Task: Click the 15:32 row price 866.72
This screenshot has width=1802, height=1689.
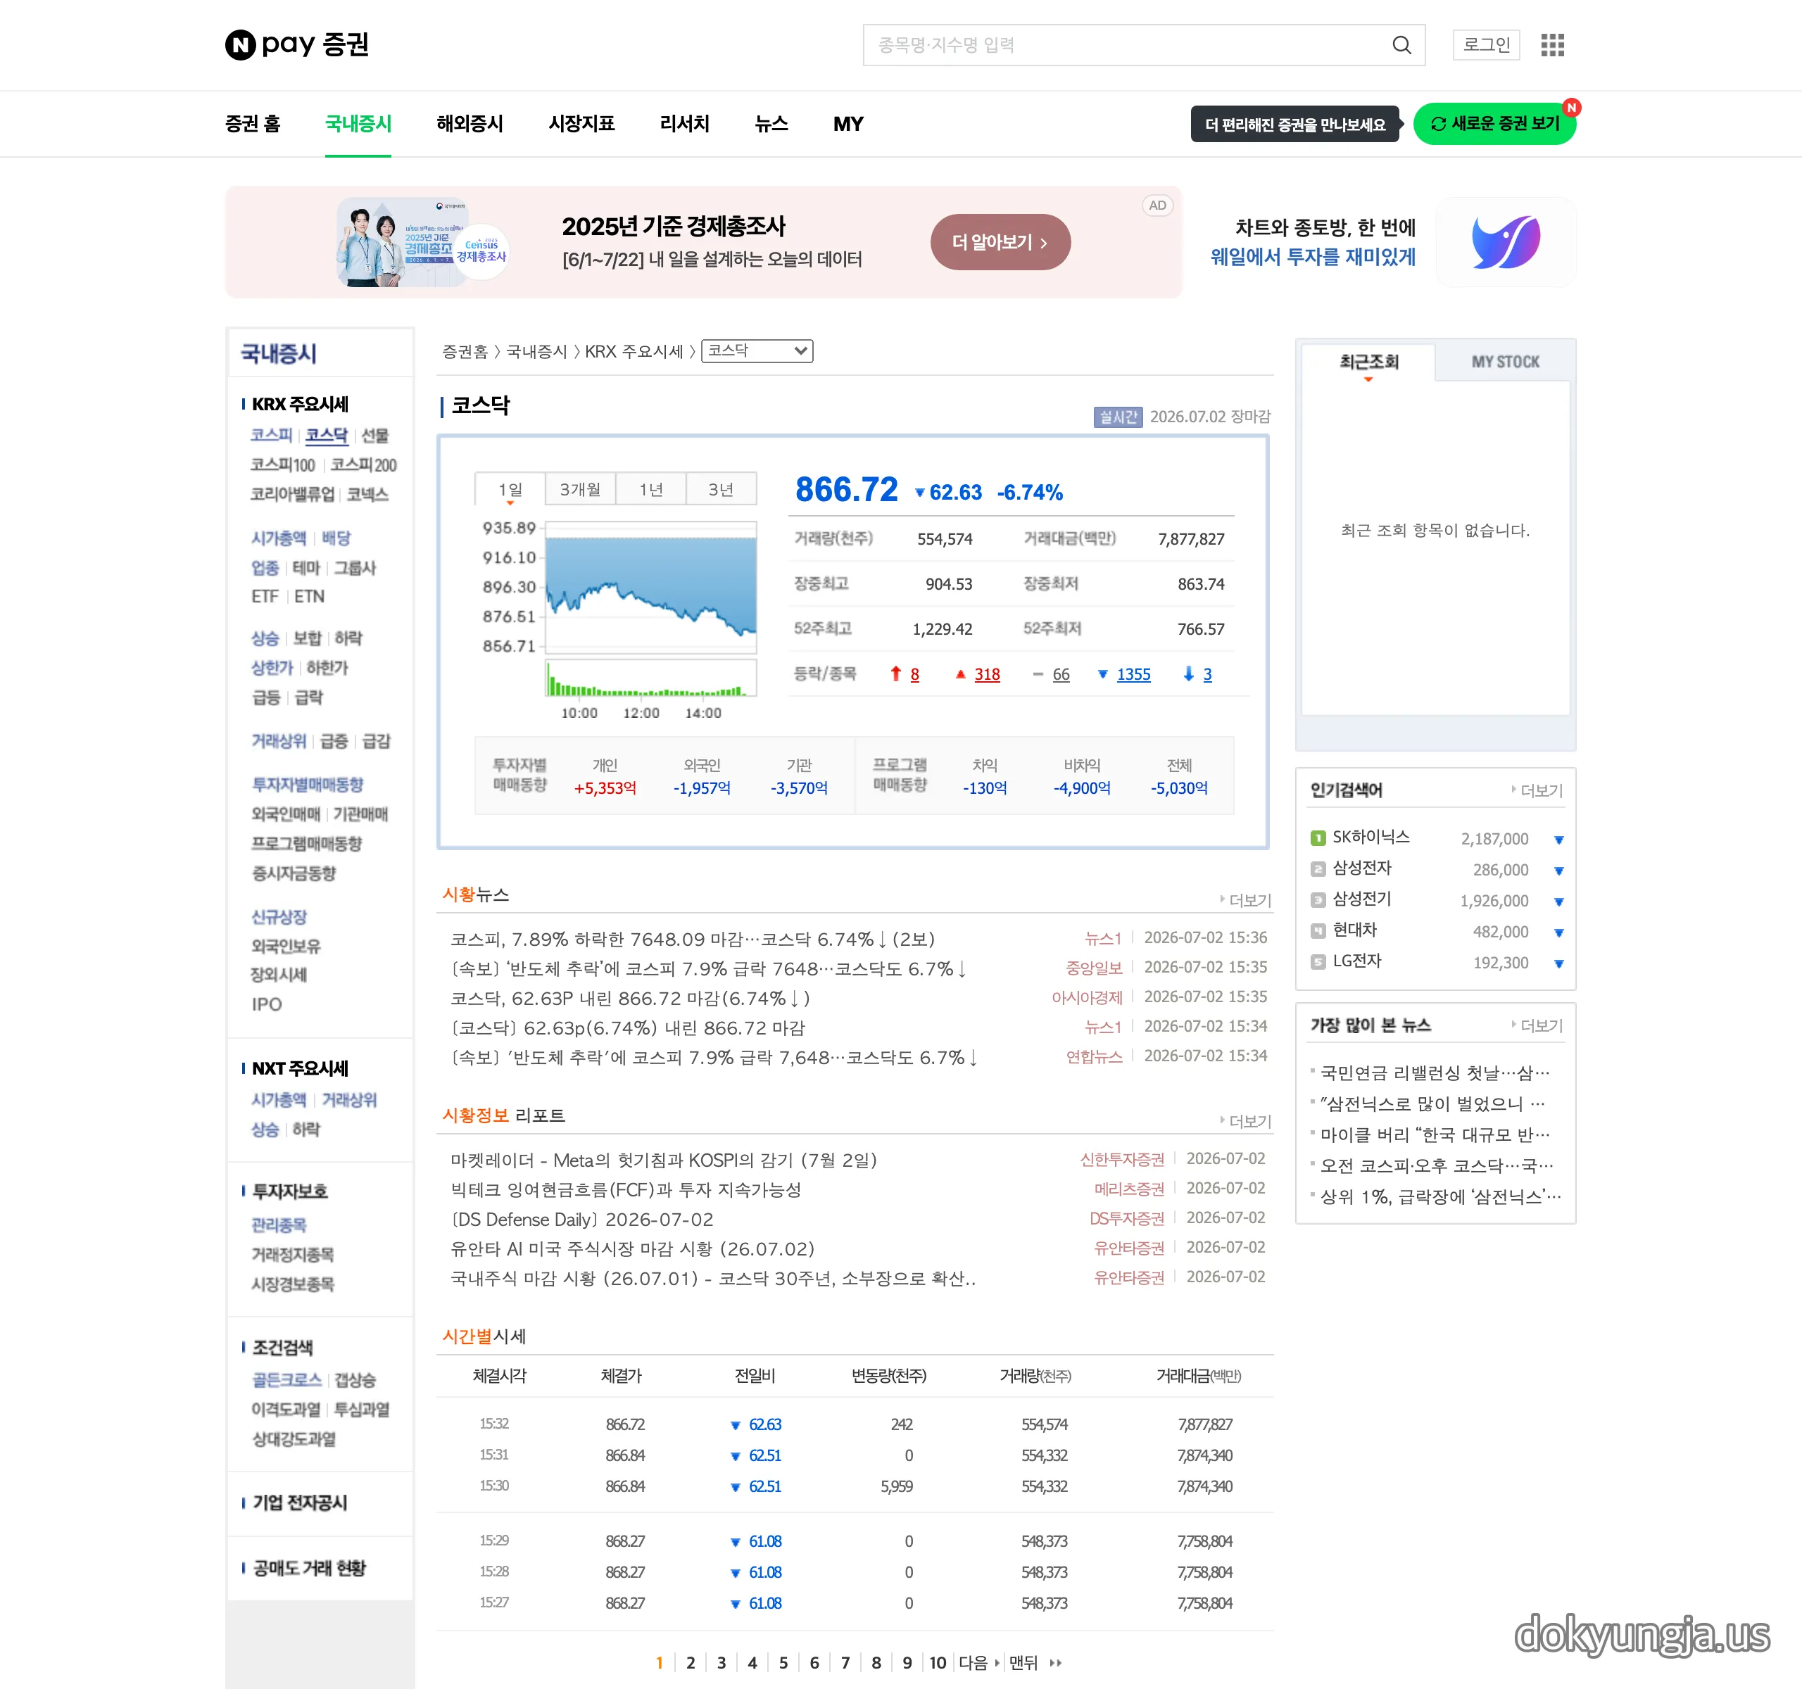Action: [624, 1424]
